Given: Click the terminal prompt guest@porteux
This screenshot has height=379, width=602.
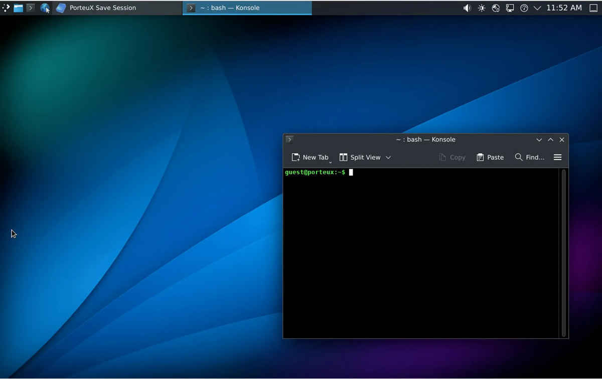Looking at the screenshot, I should coord(315,172).
